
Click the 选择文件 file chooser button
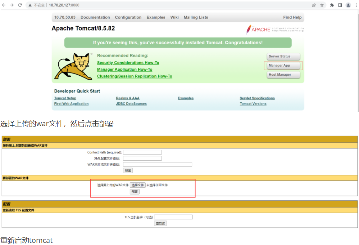tap(138, 185)
